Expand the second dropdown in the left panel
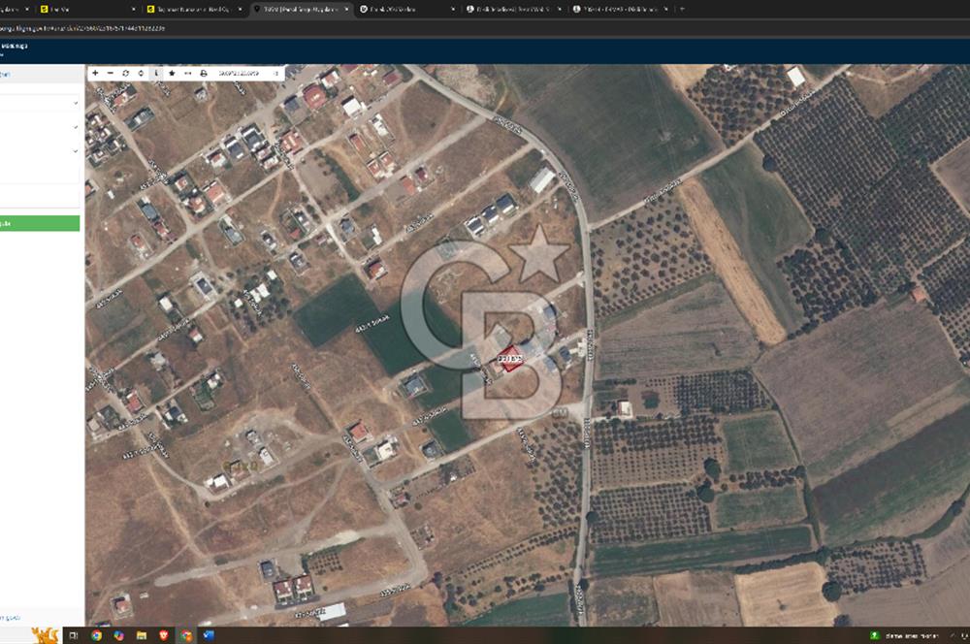Image resolution: width=970 pixels, height=644 pixels. [x=76, y=127]
